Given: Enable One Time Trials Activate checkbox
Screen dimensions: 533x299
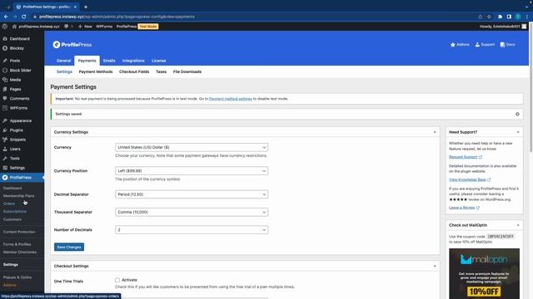Looking at the screenshot, I should [117, 280].
